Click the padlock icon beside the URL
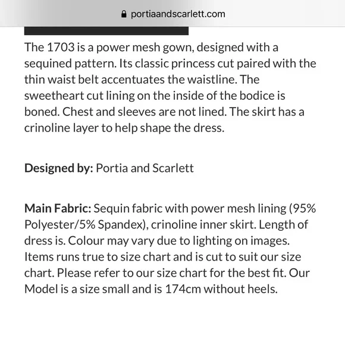This screenshot has height=345, width=345. [124, 14]
